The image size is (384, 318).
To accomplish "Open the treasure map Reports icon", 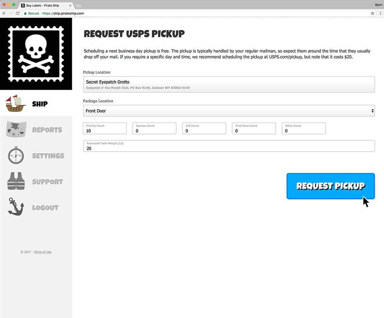I will click(x=17, y=130).
